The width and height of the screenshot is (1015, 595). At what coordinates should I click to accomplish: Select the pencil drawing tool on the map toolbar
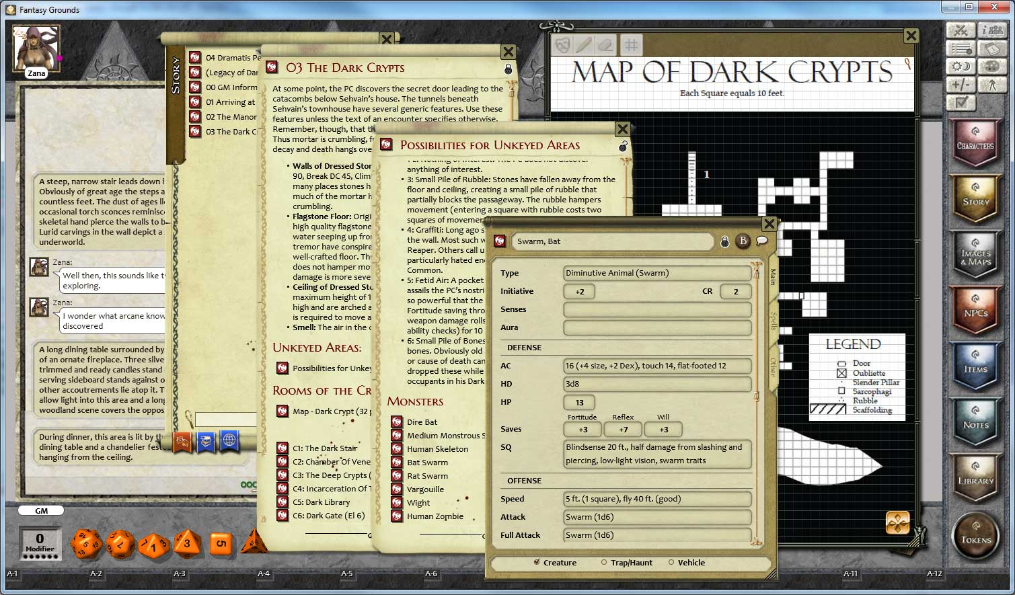(582, 45)
